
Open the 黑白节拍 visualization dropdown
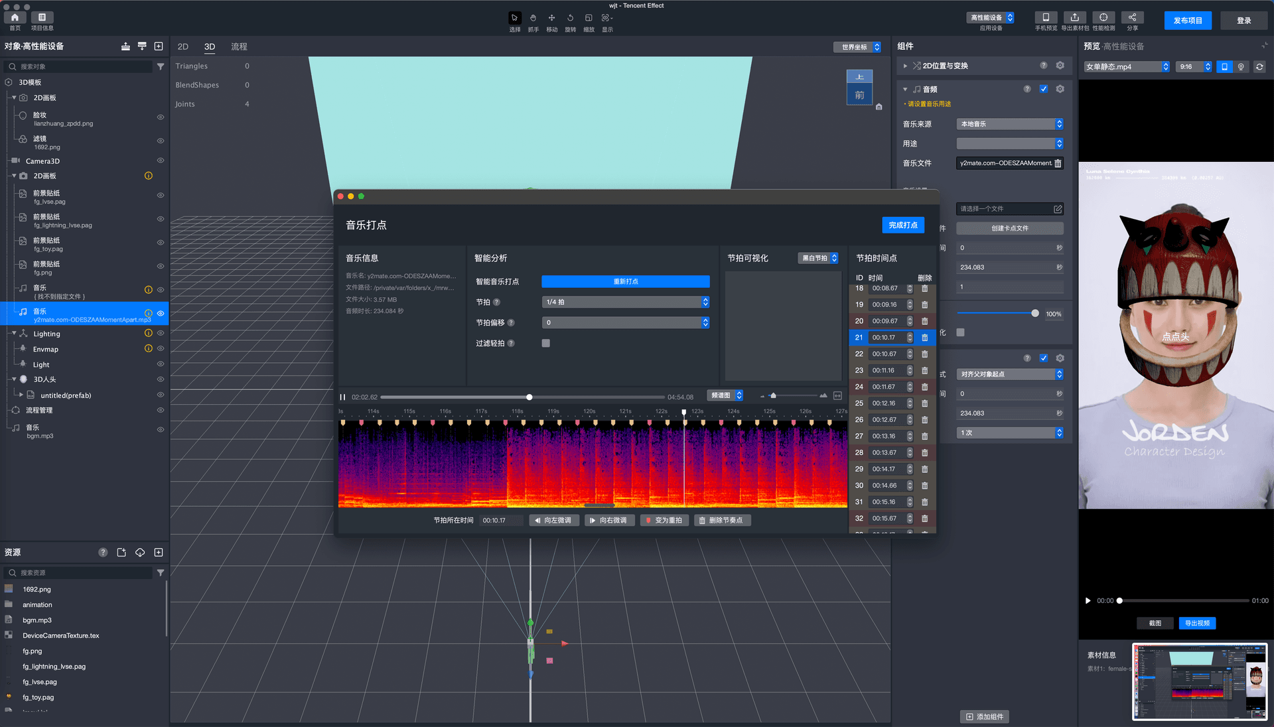(818, 258)
